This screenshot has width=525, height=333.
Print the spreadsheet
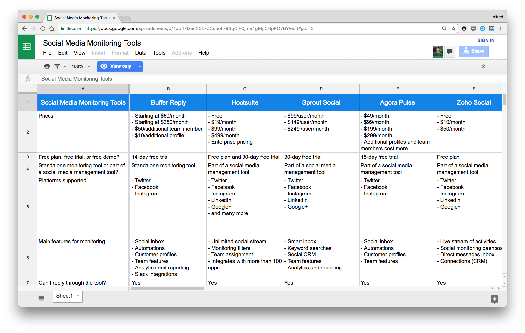[x=47, y=66]
